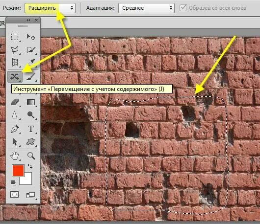Change the screen mode
Viewport: 260px width, 224px height.
pyautogui.click(x=31, y=195)
